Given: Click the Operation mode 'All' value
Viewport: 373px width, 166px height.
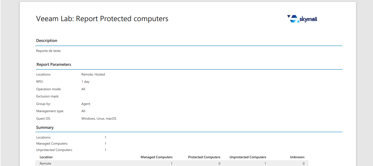Looking at the screenshot, I should pyautogui.click(x=83, y=89).
